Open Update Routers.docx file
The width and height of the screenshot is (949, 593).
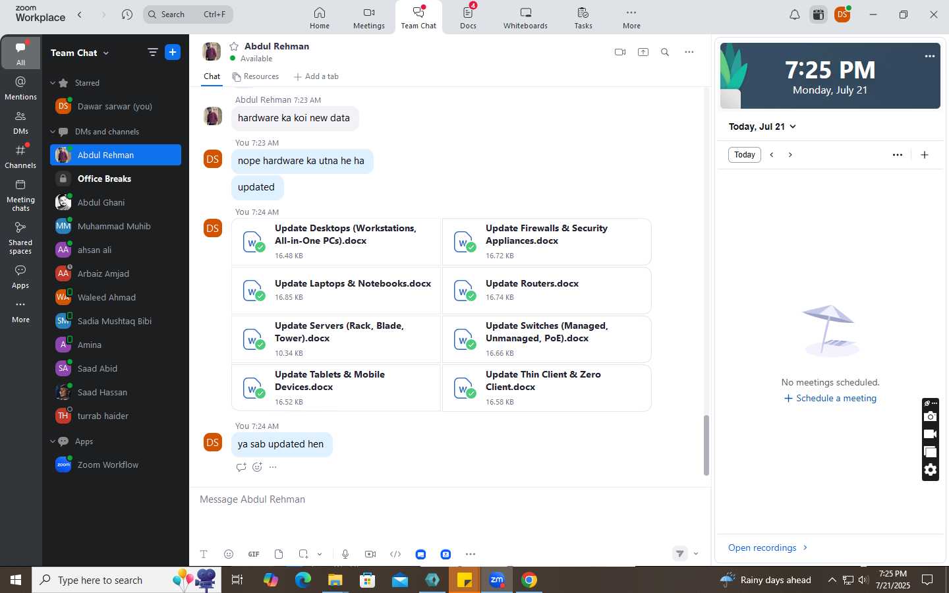[x=547, y=290]
